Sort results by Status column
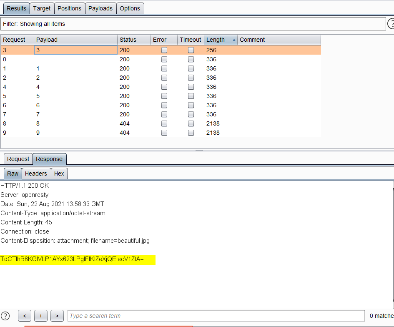 click(133, 40)
